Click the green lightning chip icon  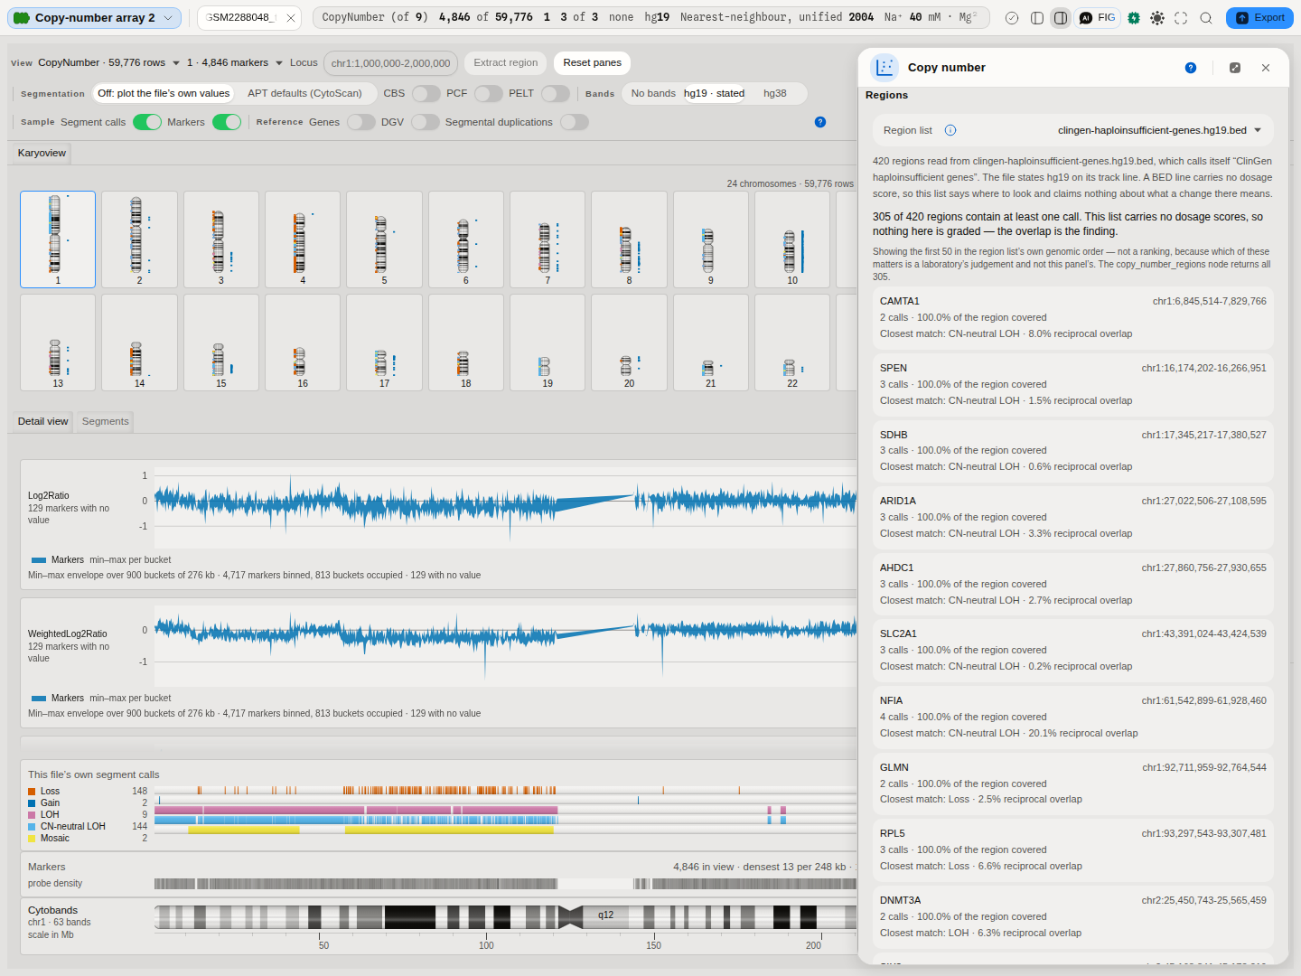pos(1134,18)
